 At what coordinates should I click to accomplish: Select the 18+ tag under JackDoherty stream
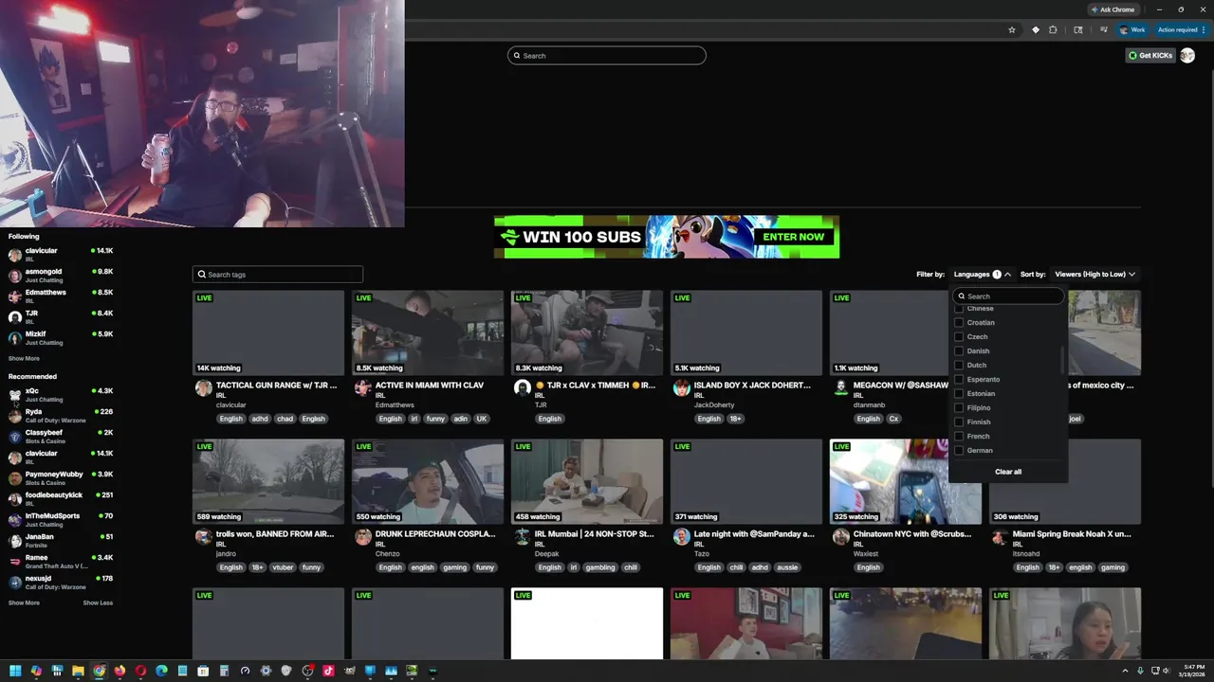[x=735, y=419]
